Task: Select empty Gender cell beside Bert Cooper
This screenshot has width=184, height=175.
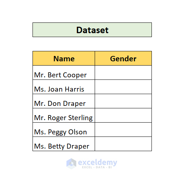Action: click(x=123, y=73)
